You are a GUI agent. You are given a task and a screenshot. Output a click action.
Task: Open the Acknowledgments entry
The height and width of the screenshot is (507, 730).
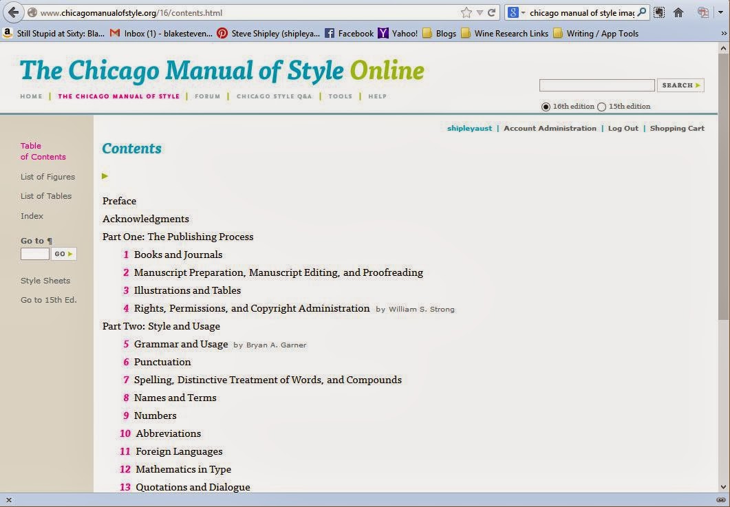[x=146, y=219]
